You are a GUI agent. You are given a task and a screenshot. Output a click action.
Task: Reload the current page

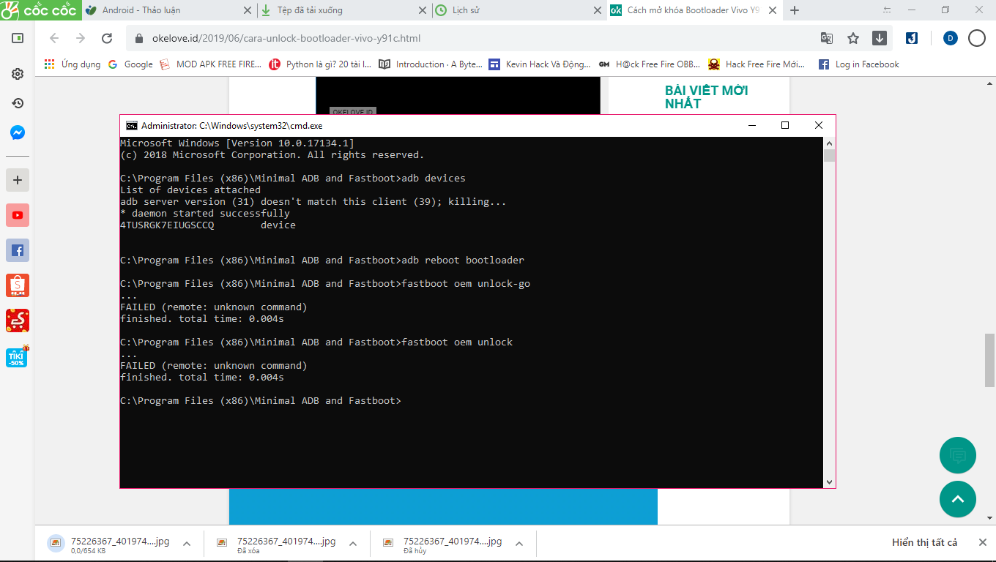(107, 38)
